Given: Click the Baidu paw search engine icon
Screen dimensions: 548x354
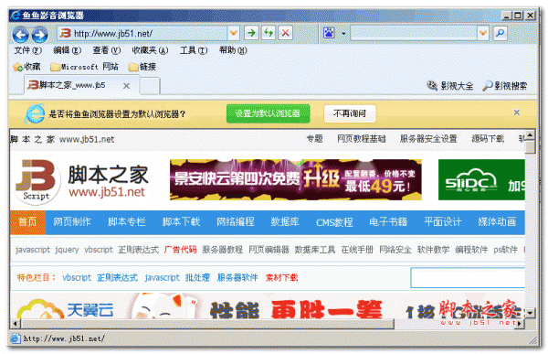Looking at the screenshot, I should tap(329, 33).
